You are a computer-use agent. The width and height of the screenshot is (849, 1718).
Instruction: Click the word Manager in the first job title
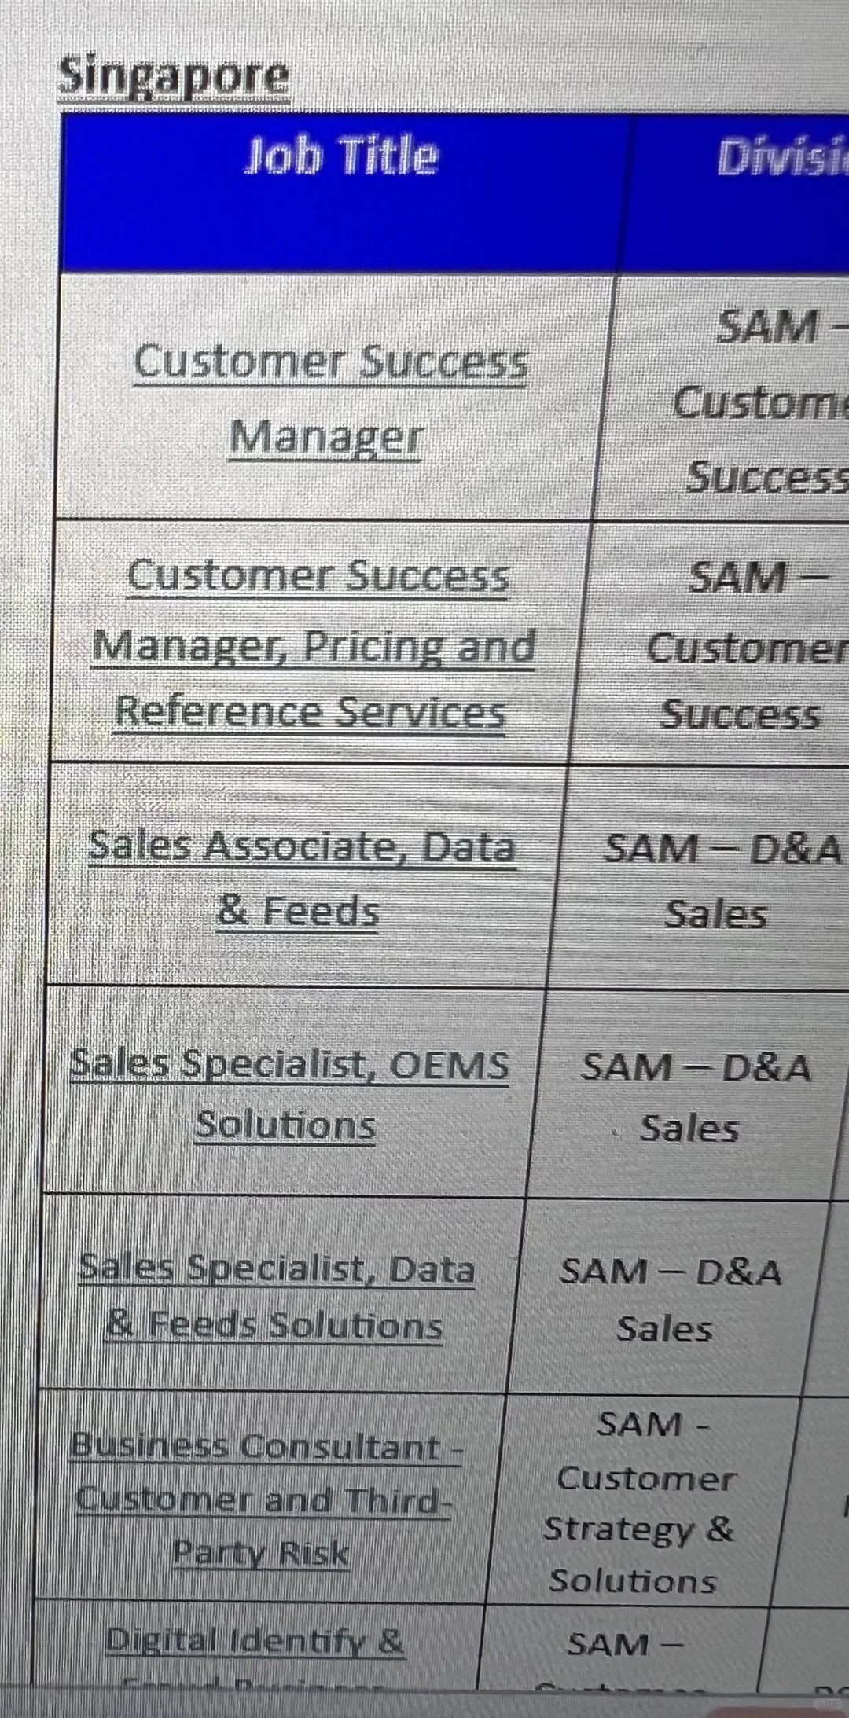pyautogui.click(x=325, y=437)
